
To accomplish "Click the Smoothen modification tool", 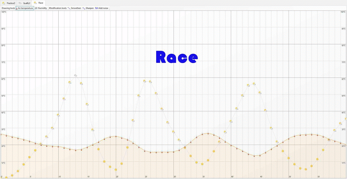I will tap(76, 8).
